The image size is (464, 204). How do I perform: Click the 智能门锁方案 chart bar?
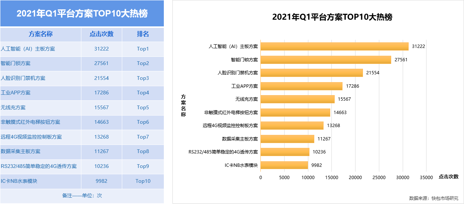tap(326, 59)
